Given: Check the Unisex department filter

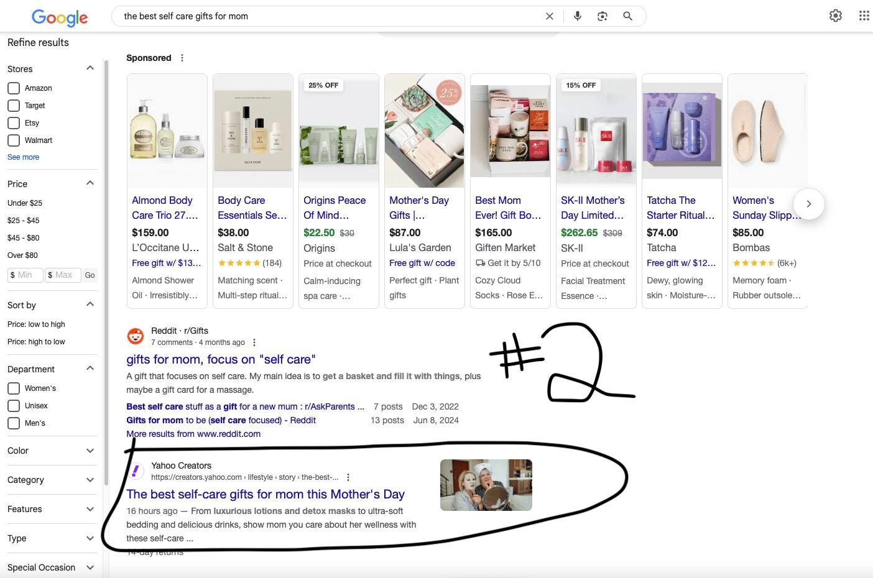Looking at the screenshot, I should 14,406.
